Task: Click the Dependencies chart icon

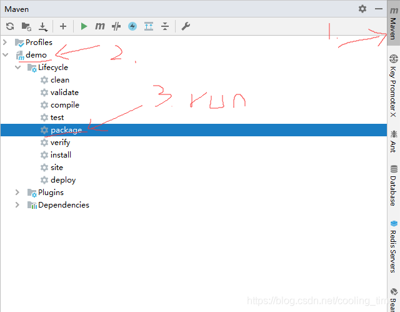Action: (x=32, y=205)
